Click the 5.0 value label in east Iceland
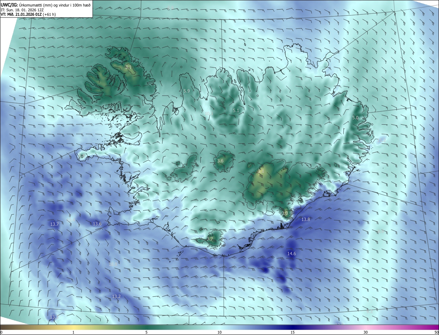Screen dimensions: 439x335 click(x=355, y=118)
